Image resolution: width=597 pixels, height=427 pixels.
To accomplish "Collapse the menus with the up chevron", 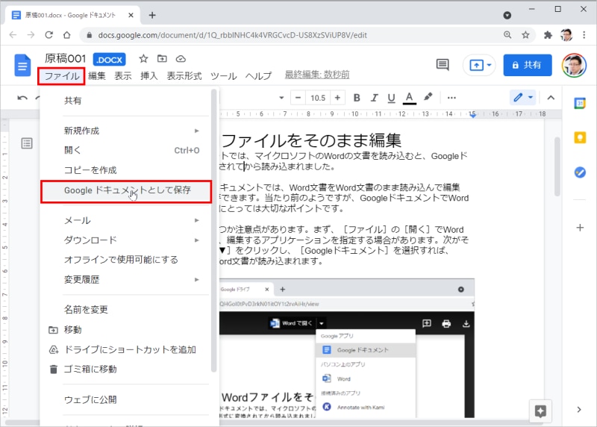I will (x=551, y=98).
